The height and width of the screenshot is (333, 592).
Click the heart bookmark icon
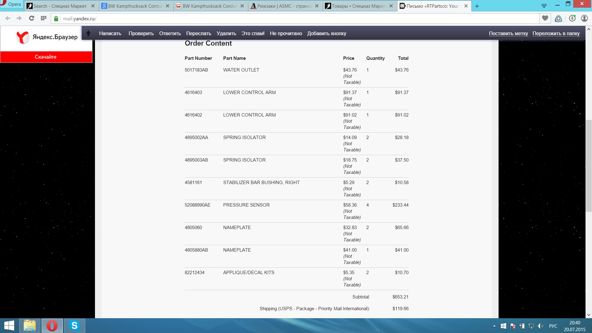545,18
